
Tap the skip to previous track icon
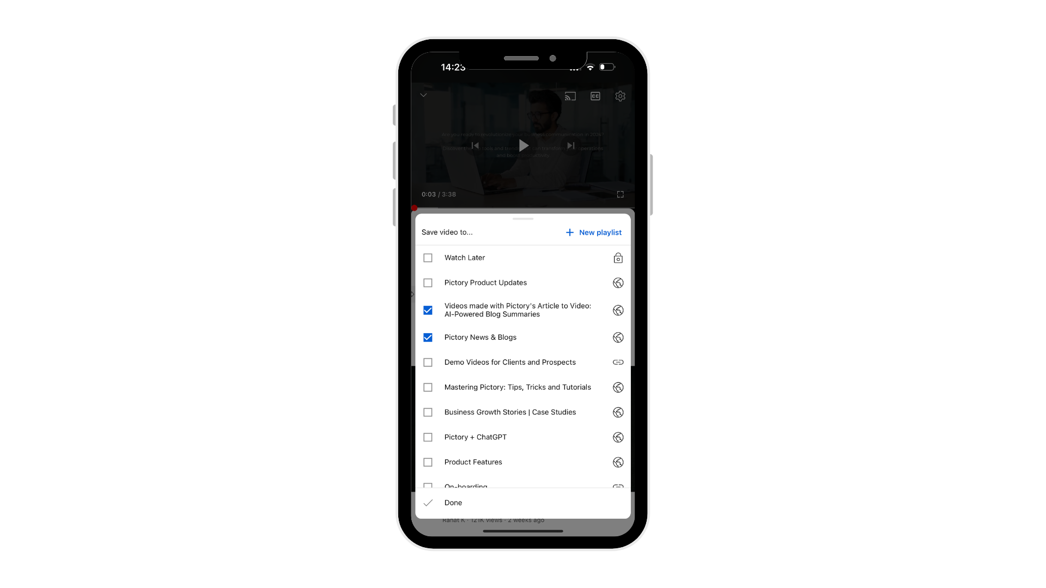click(475, 146)
